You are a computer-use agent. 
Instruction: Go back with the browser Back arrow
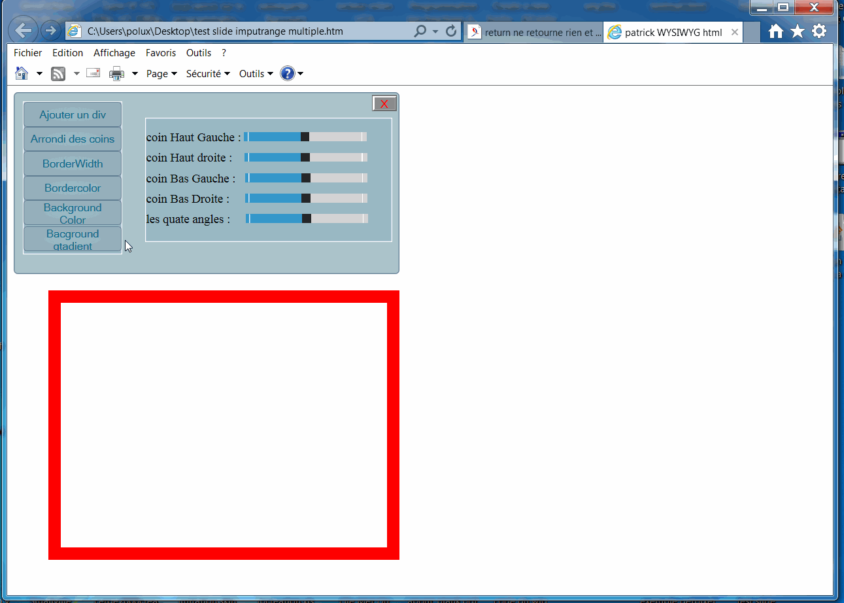coord(23,31)
